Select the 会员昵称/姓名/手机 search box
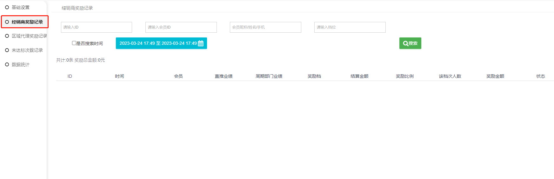Image resolution: width=554 pixels, height=179 pixels. (x=265, y=27)
